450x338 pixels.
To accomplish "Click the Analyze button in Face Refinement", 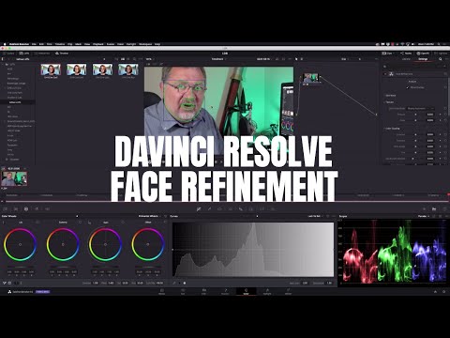I will [412, 82].
